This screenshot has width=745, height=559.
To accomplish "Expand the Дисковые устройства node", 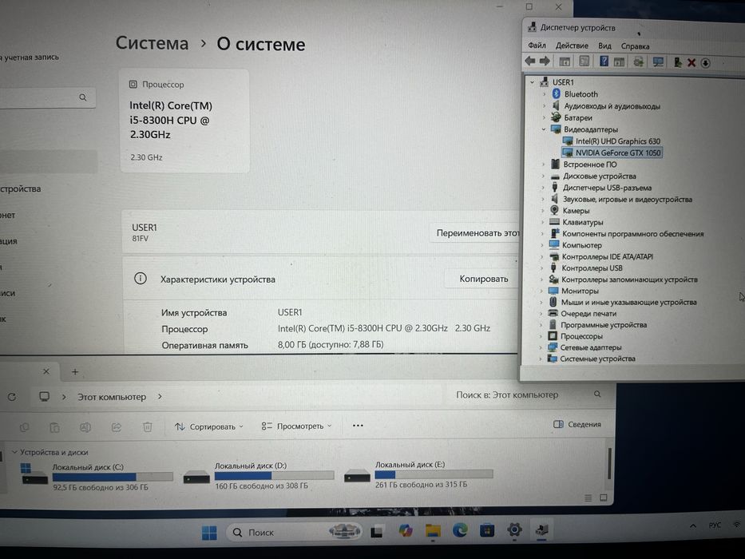I will pos(543,176).
